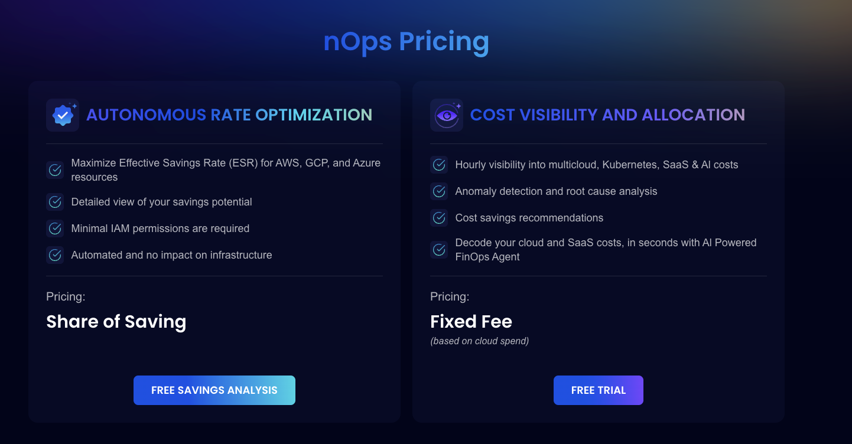Click checkmark icon beside Automated and no impact
This screenshot has width=852, height=444.
coord(55,255)
